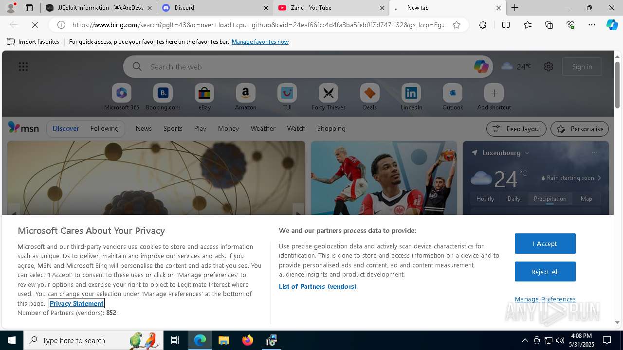Open the Extensions puzzle icon
Viewport: 623px width, 350px height.
coord(482,25)
